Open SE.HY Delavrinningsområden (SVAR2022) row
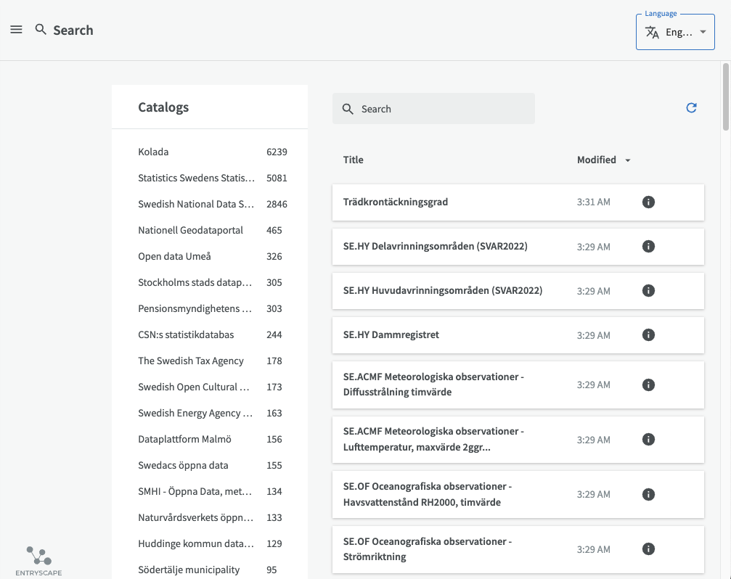The width and height of the screenshot is (731, 579). pos(518,247)
